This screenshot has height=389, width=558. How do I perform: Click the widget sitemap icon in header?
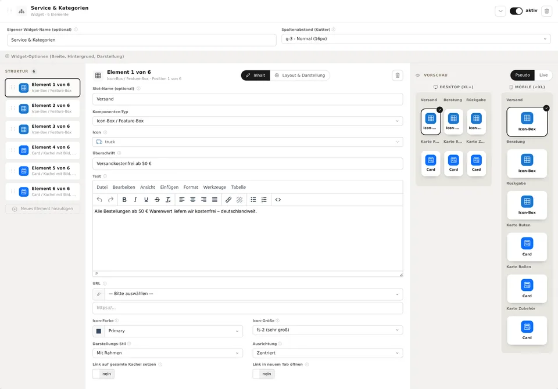pos(22,11)
